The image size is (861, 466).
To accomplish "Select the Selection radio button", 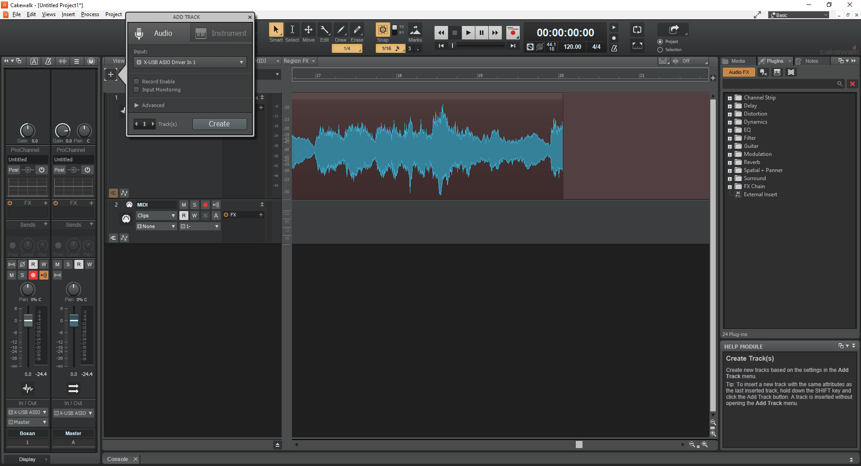I will point(660,50).
